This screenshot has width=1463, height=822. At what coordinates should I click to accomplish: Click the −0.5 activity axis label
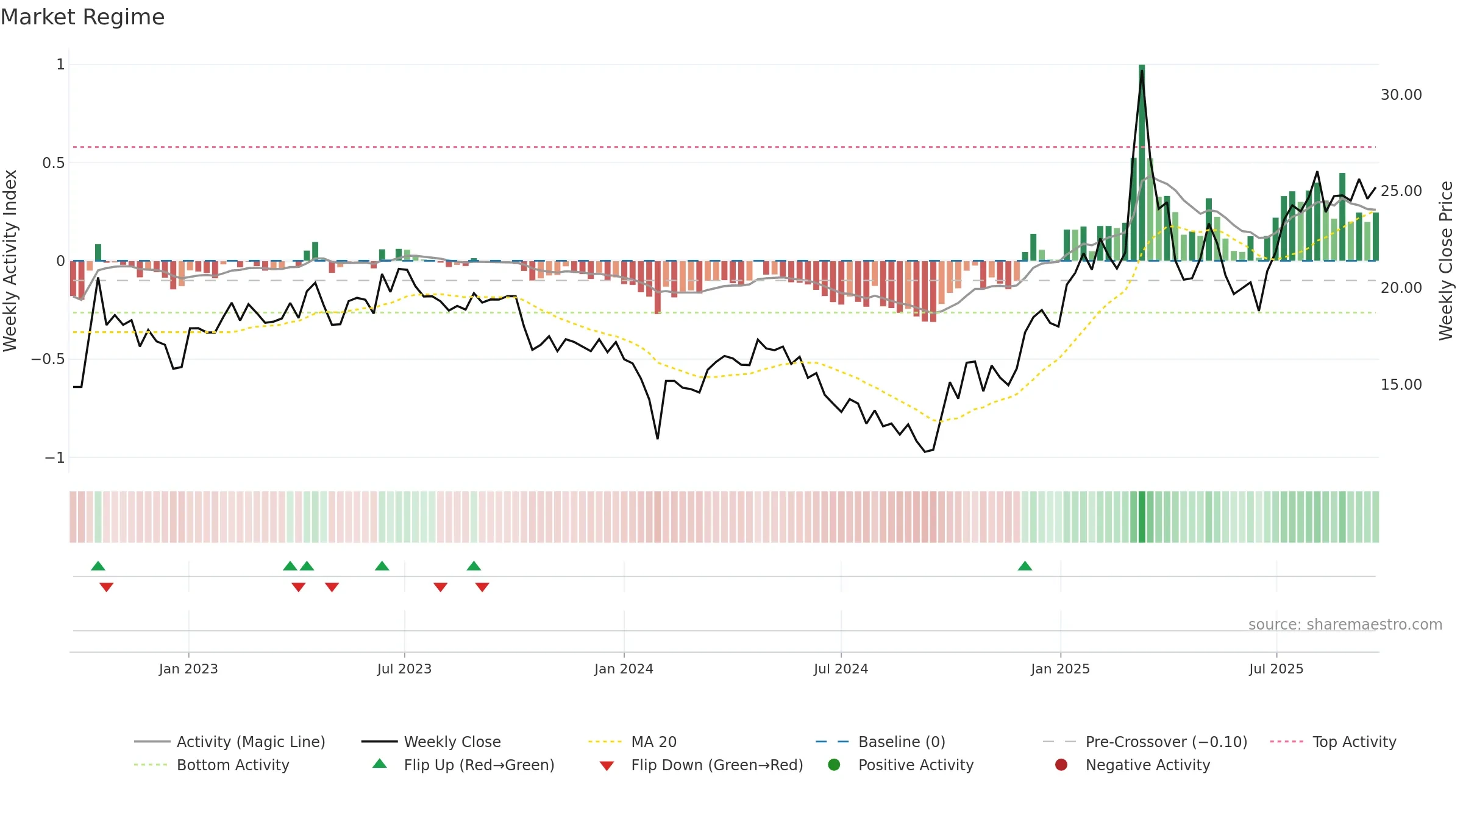(x=48, y=359)
